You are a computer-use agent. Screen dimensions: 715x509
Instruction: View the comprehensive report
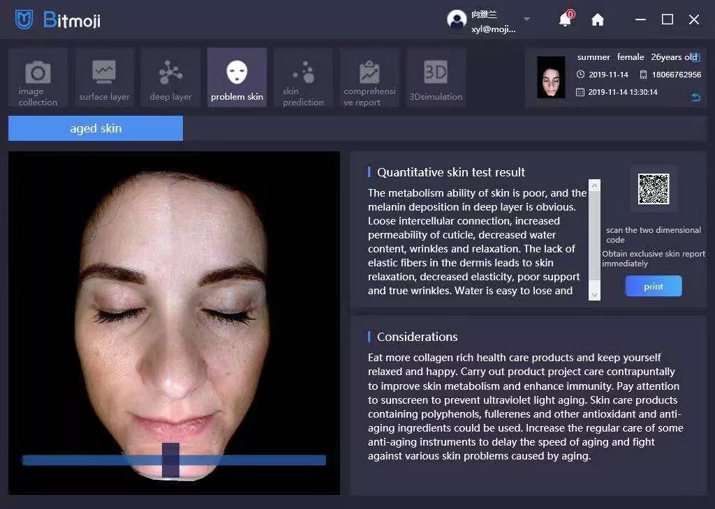coord(369,77)
